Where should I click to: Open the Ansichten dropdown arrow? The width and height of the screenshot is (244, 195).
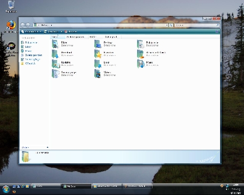[x=61, y=32]
